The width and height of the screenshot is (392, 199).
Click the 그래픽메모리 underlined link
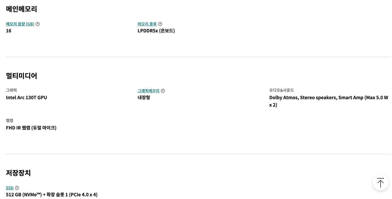coord(149,91)
